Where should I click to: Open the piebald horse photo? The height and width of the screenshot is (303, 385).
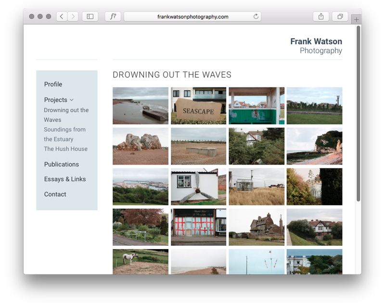click(x=141, y=262)
